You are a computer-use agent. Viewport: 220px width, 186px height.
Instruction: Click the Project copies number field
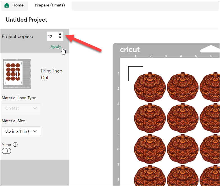pyautogui.click(x=52, y=37)
